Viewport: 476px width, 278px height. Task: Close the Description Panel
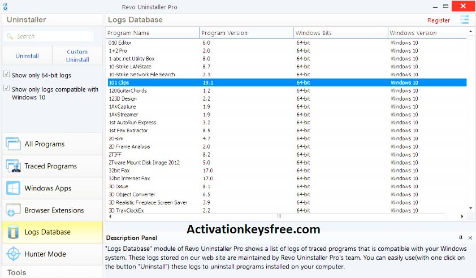point(470,238)
